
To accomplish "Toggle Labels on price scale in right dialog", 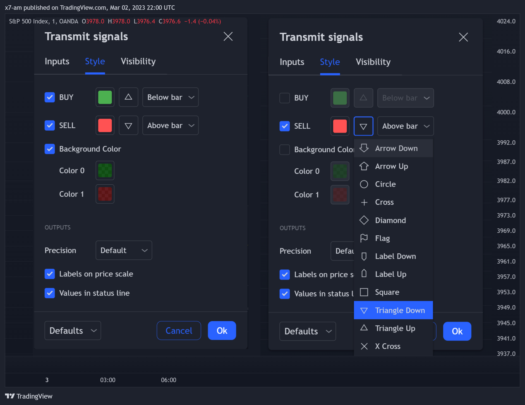I will [x=285, y=274].
